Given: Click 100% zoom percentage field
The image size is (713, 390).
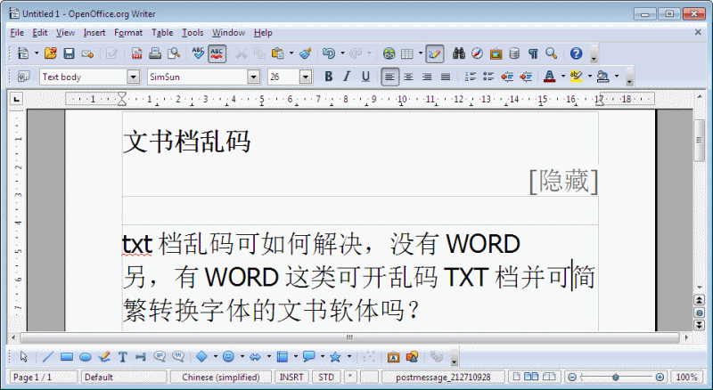Looking at the screenshot, I should point(686,378).
